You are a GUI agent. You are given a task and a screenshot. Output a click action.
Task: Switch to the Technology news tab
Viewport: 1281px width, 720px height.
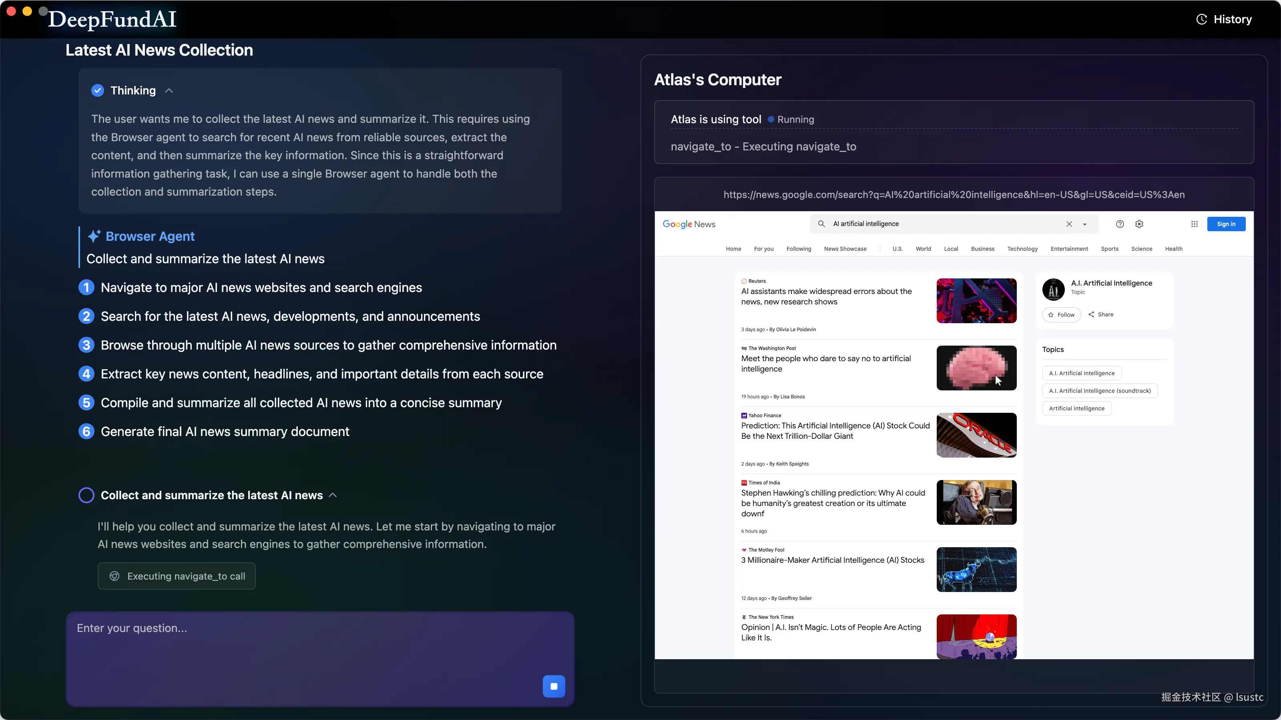pyautogui.click(x=1022, y=249)
